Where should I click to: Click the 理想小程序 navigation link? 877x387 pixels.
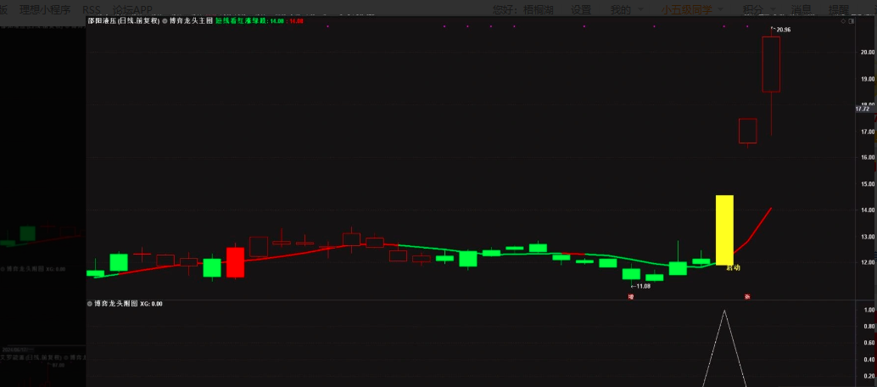pos(45,9)
